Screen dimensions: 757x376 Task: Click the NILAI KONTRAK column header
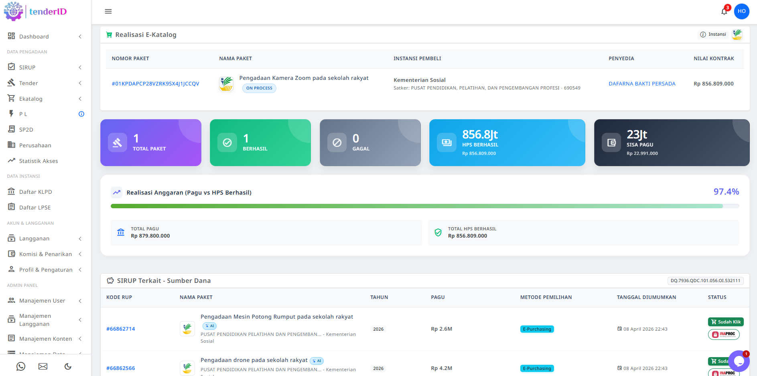(714, 59)
